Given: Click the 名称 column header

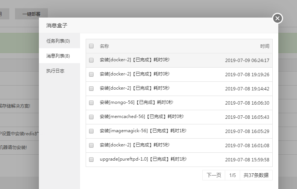Looking at the screenshot, I should point(104,46).
